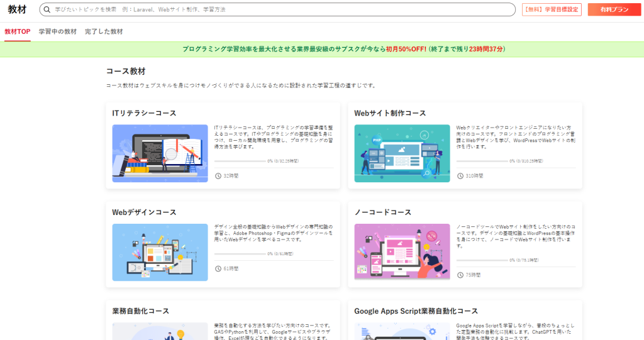Click the ITリテラシーコース thumbnail image

click(x=160, y=153)
